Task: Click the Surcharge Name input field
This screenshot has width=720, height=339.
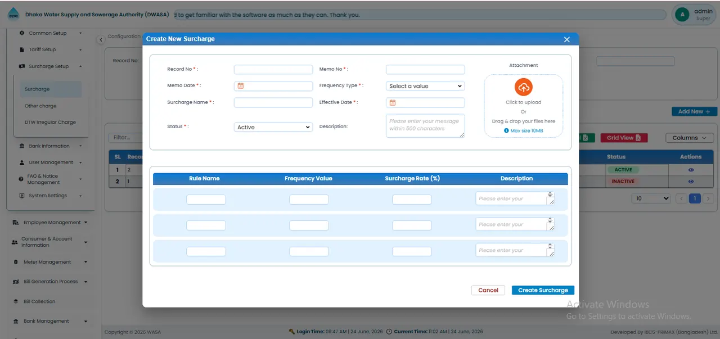Action: click(273, 102)
